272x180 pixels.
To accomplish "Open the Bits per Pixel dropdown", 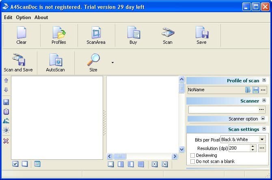I will click(x=262, y=139).
